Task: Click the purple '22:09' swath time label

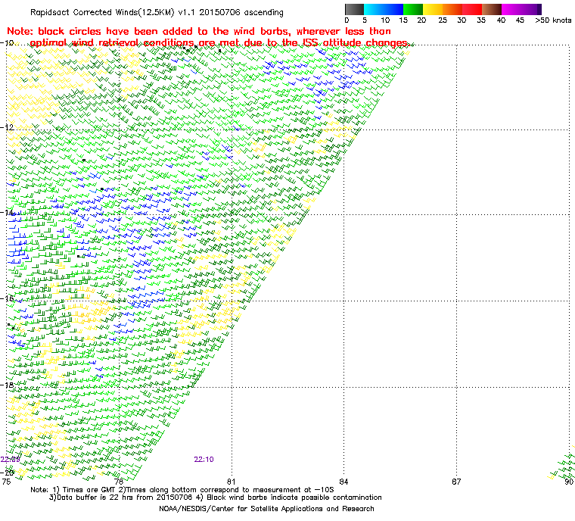Action: (11, 460)
